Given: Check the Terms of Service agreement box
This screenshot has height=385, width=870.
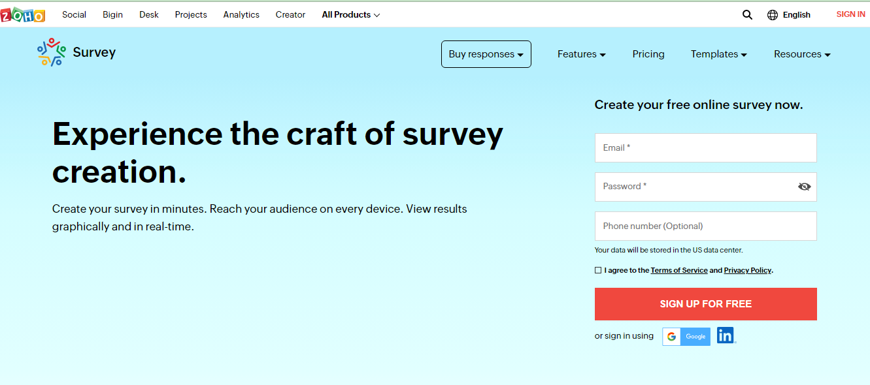Looking at the screenshot, I should tap(598, 270).
